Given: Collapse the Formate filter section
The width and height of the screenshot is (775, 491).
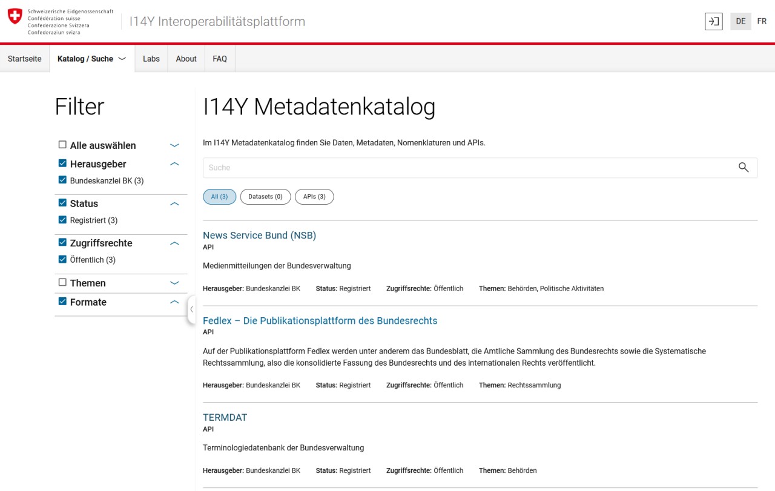Looking at the screenshot, I should (x=175, y=302).
